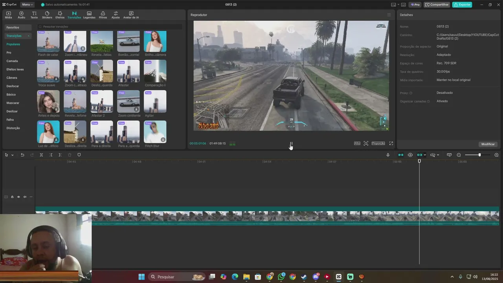503x283 pixels.
Task: Click the Modificar button
Action: pyautogui.click(x=488, y=144)
